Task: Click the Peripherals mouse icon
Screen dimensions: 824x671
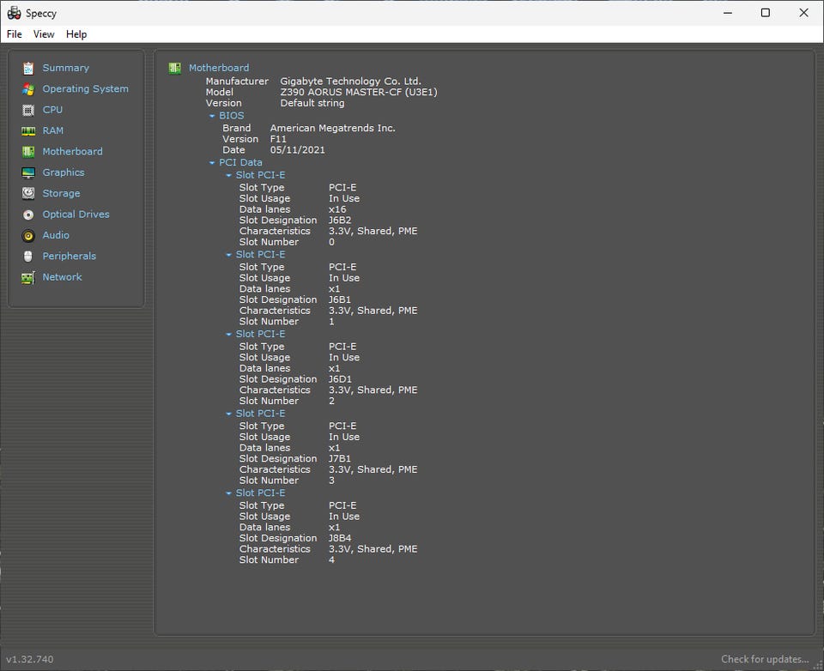Action: point(28,257)
